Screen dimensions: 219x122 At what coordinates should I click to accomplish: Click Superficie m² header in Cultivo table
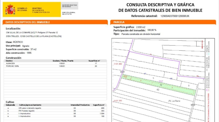tap(99, 105)
